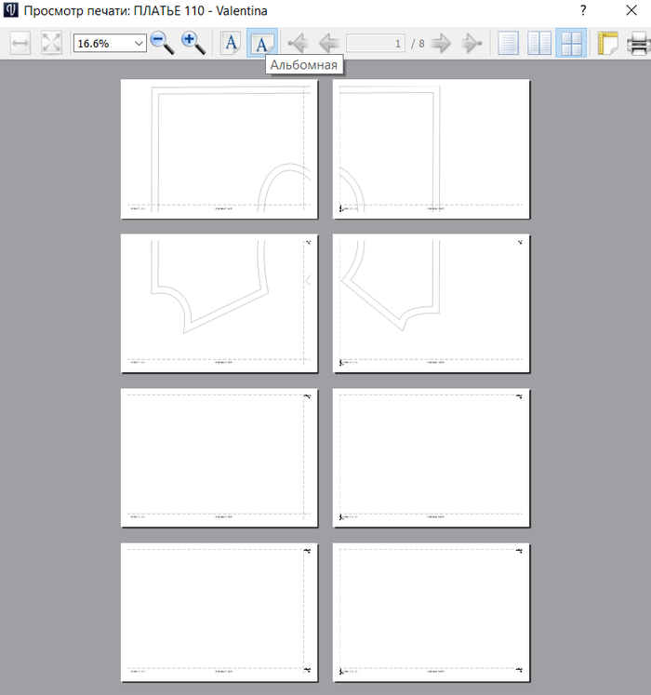Toggle landscape orientation (Альбомная)

[x=262, y=44]
